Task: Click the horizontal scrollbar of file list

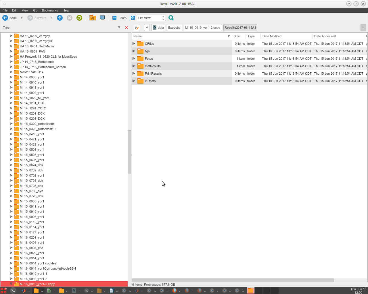Action: tap(233, 280)
